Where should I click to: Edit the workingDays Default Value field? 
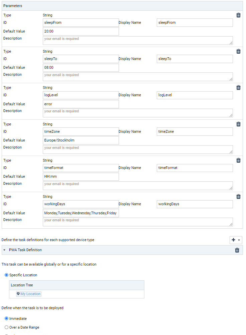click(80, 213)
